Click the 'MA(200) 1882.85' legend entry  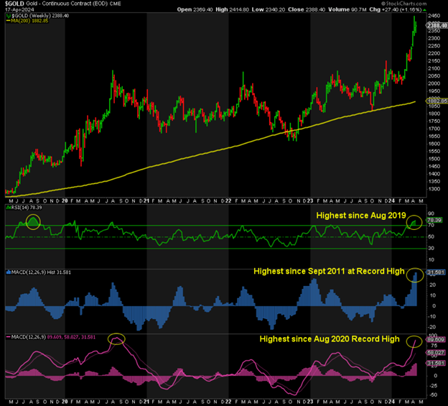pos(29,21)
